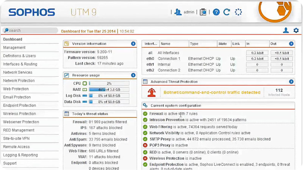Expand Version information via blue arrow button

[x=133, y=43]
